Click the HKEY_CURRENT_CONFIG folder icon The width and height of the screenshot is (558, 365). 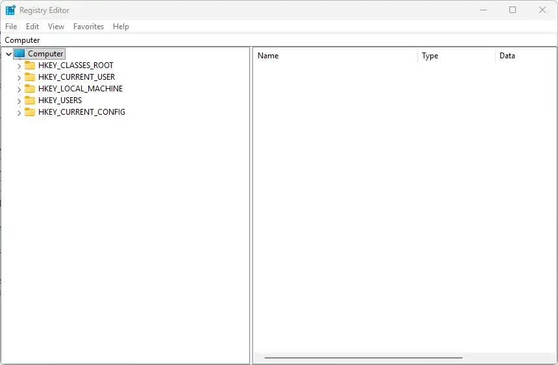30,112
